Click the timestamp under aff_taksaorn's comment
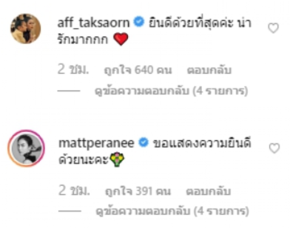Viewport: 290px width, 228px height. 73,70
